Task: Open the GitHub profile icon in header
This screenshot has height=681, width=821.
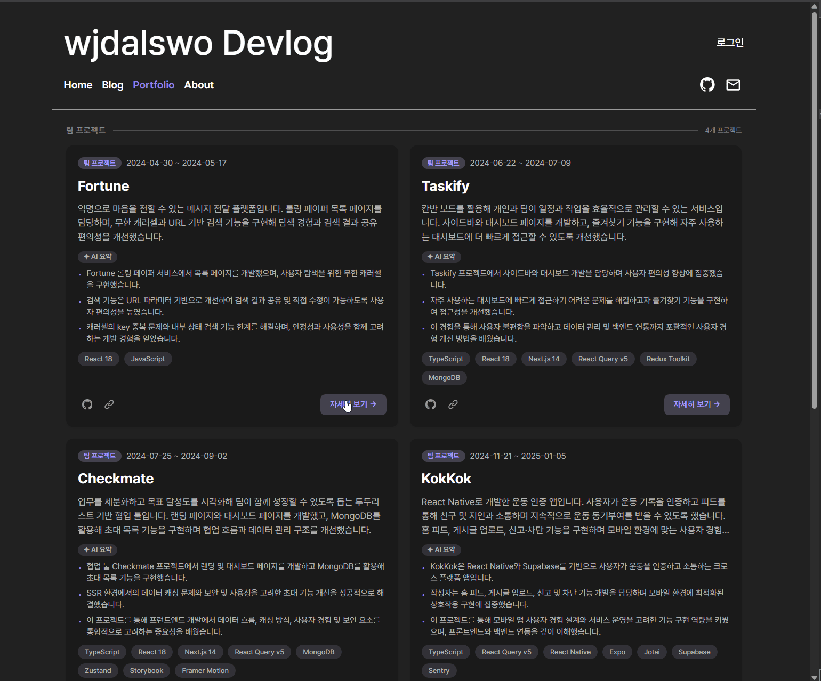Action: [x=707, y=85]
